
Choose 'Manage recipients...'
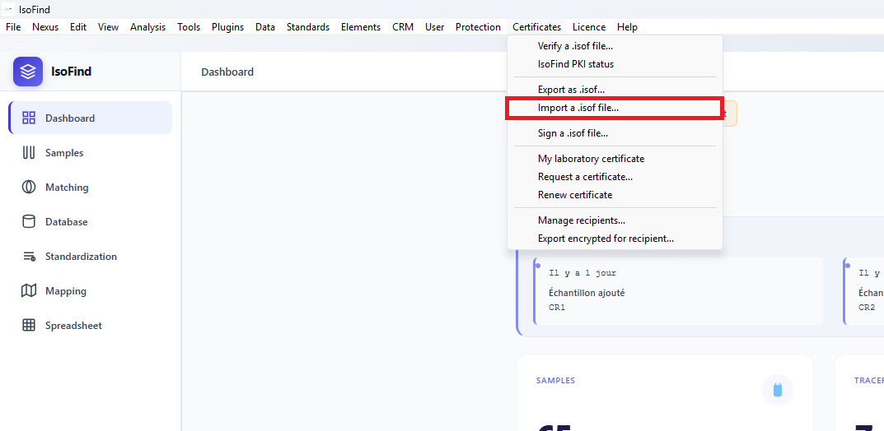tap(615, 220)
